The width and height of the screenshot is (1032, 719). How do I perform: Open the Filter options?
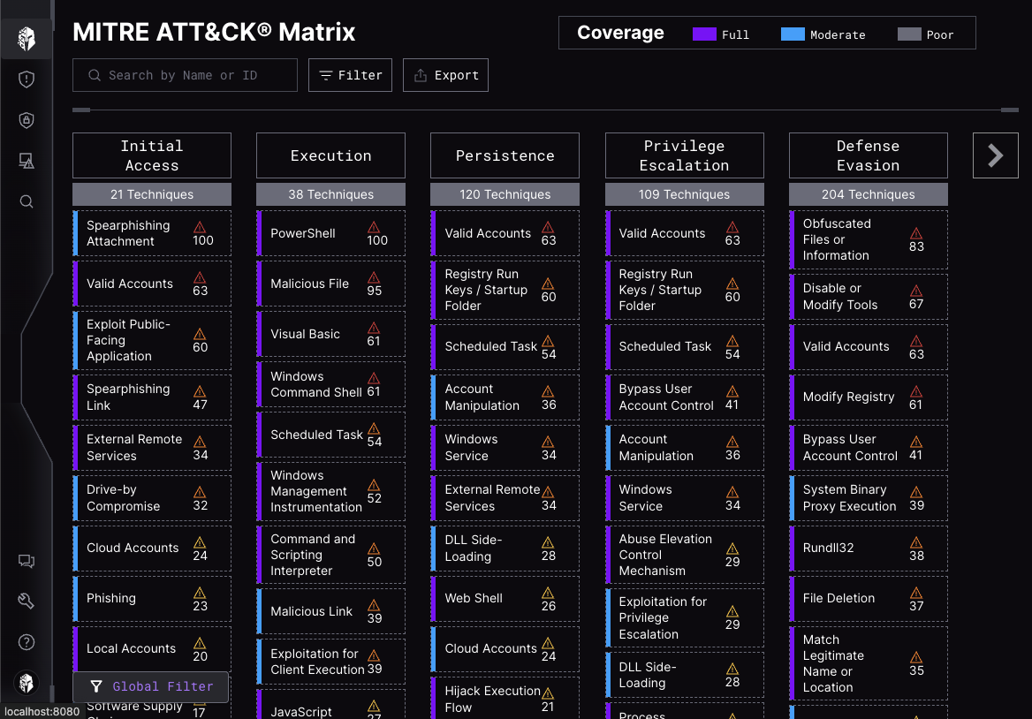[x=351, y=75]
